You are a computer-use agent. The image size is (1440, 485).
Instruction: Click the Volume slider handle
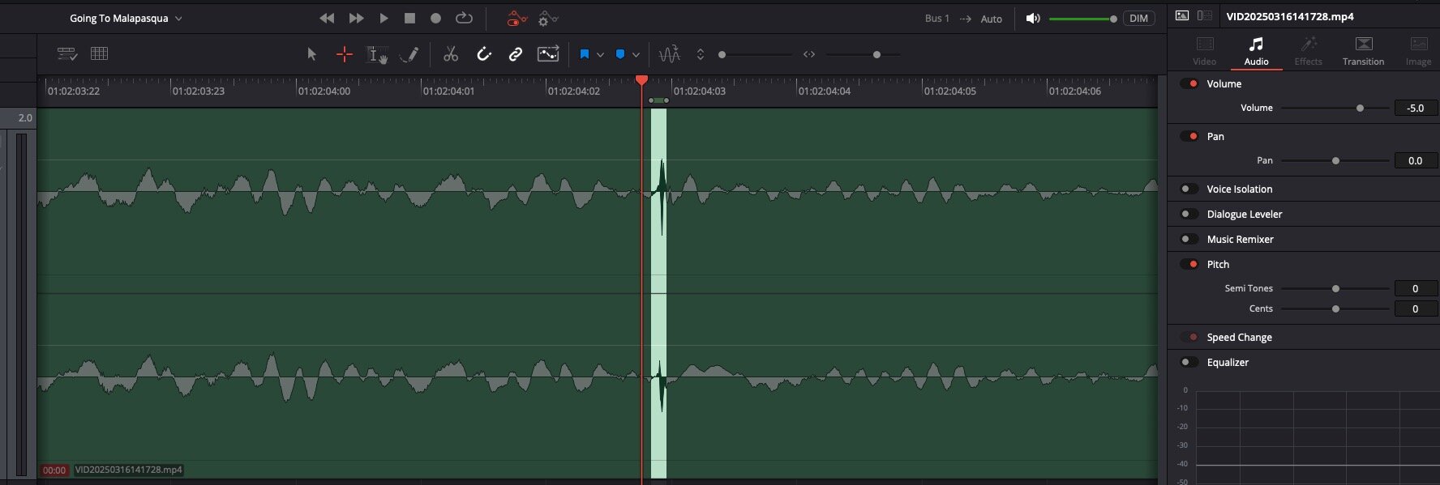tap(1360, 108)
